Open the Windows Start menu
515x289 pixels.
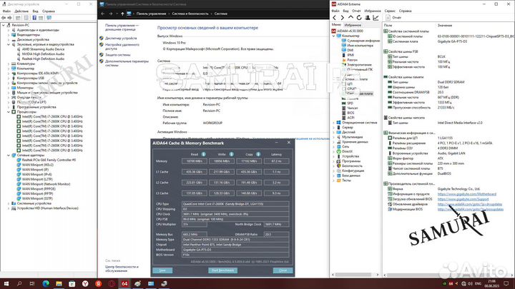6,283
